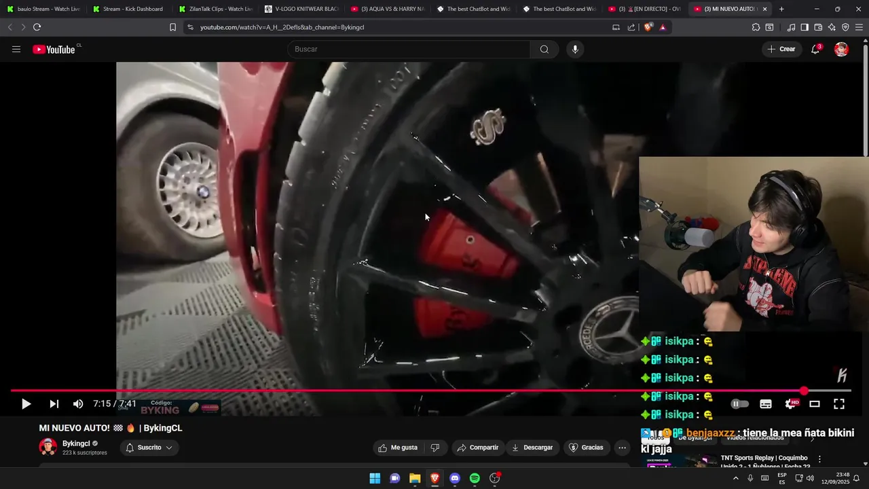
Task: Start voice search with the microphone icon
Action: tap(575, 49)
